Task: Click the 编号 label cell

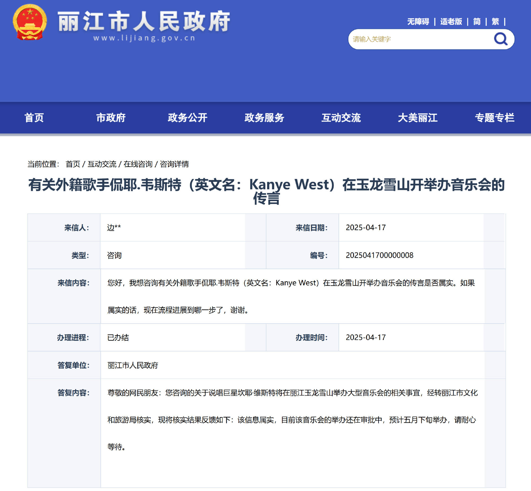Action: point(302,255)
